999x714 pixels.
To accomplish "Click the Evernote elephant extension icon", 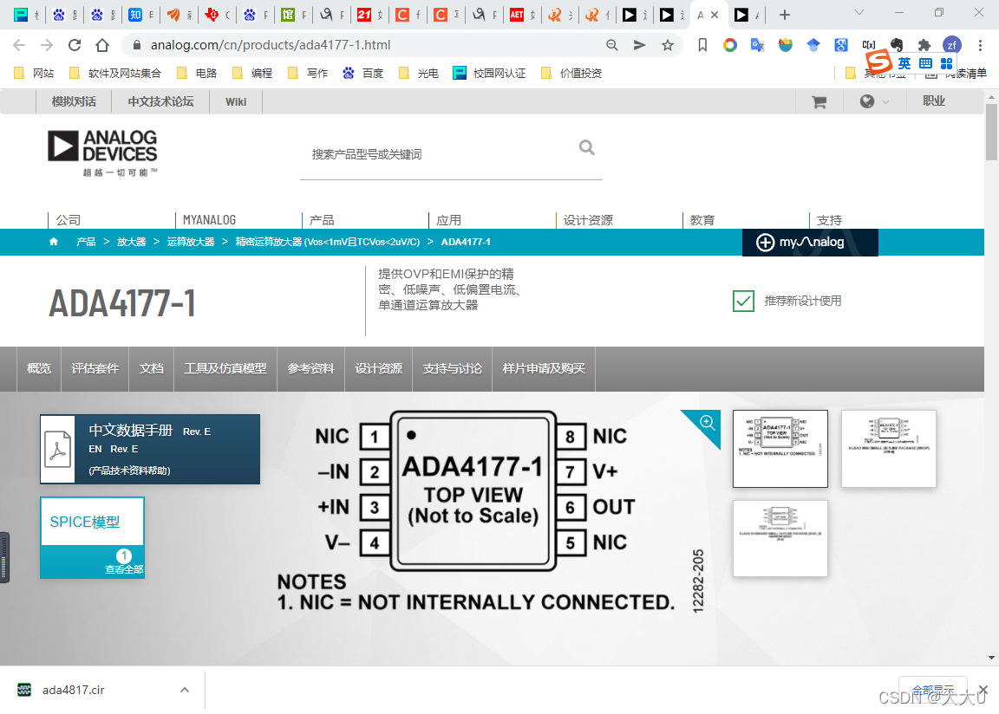I will (x=897, y=45).
